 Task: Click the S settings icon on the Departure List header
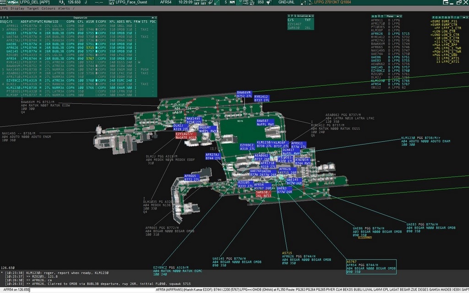tap(8, 17)
